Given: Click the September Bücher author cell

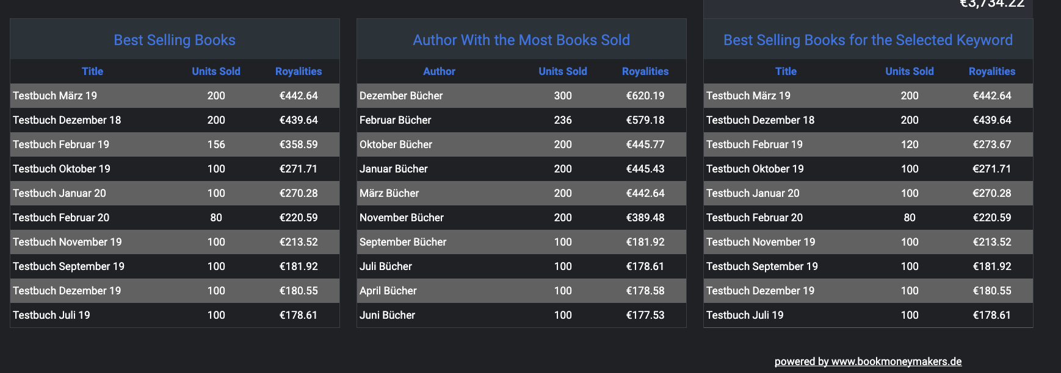Looking at the screenshot, I should click(403, 242).
